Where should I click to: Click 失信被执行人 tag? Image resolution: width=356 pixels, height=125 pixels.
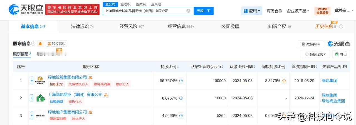[78, 84]
